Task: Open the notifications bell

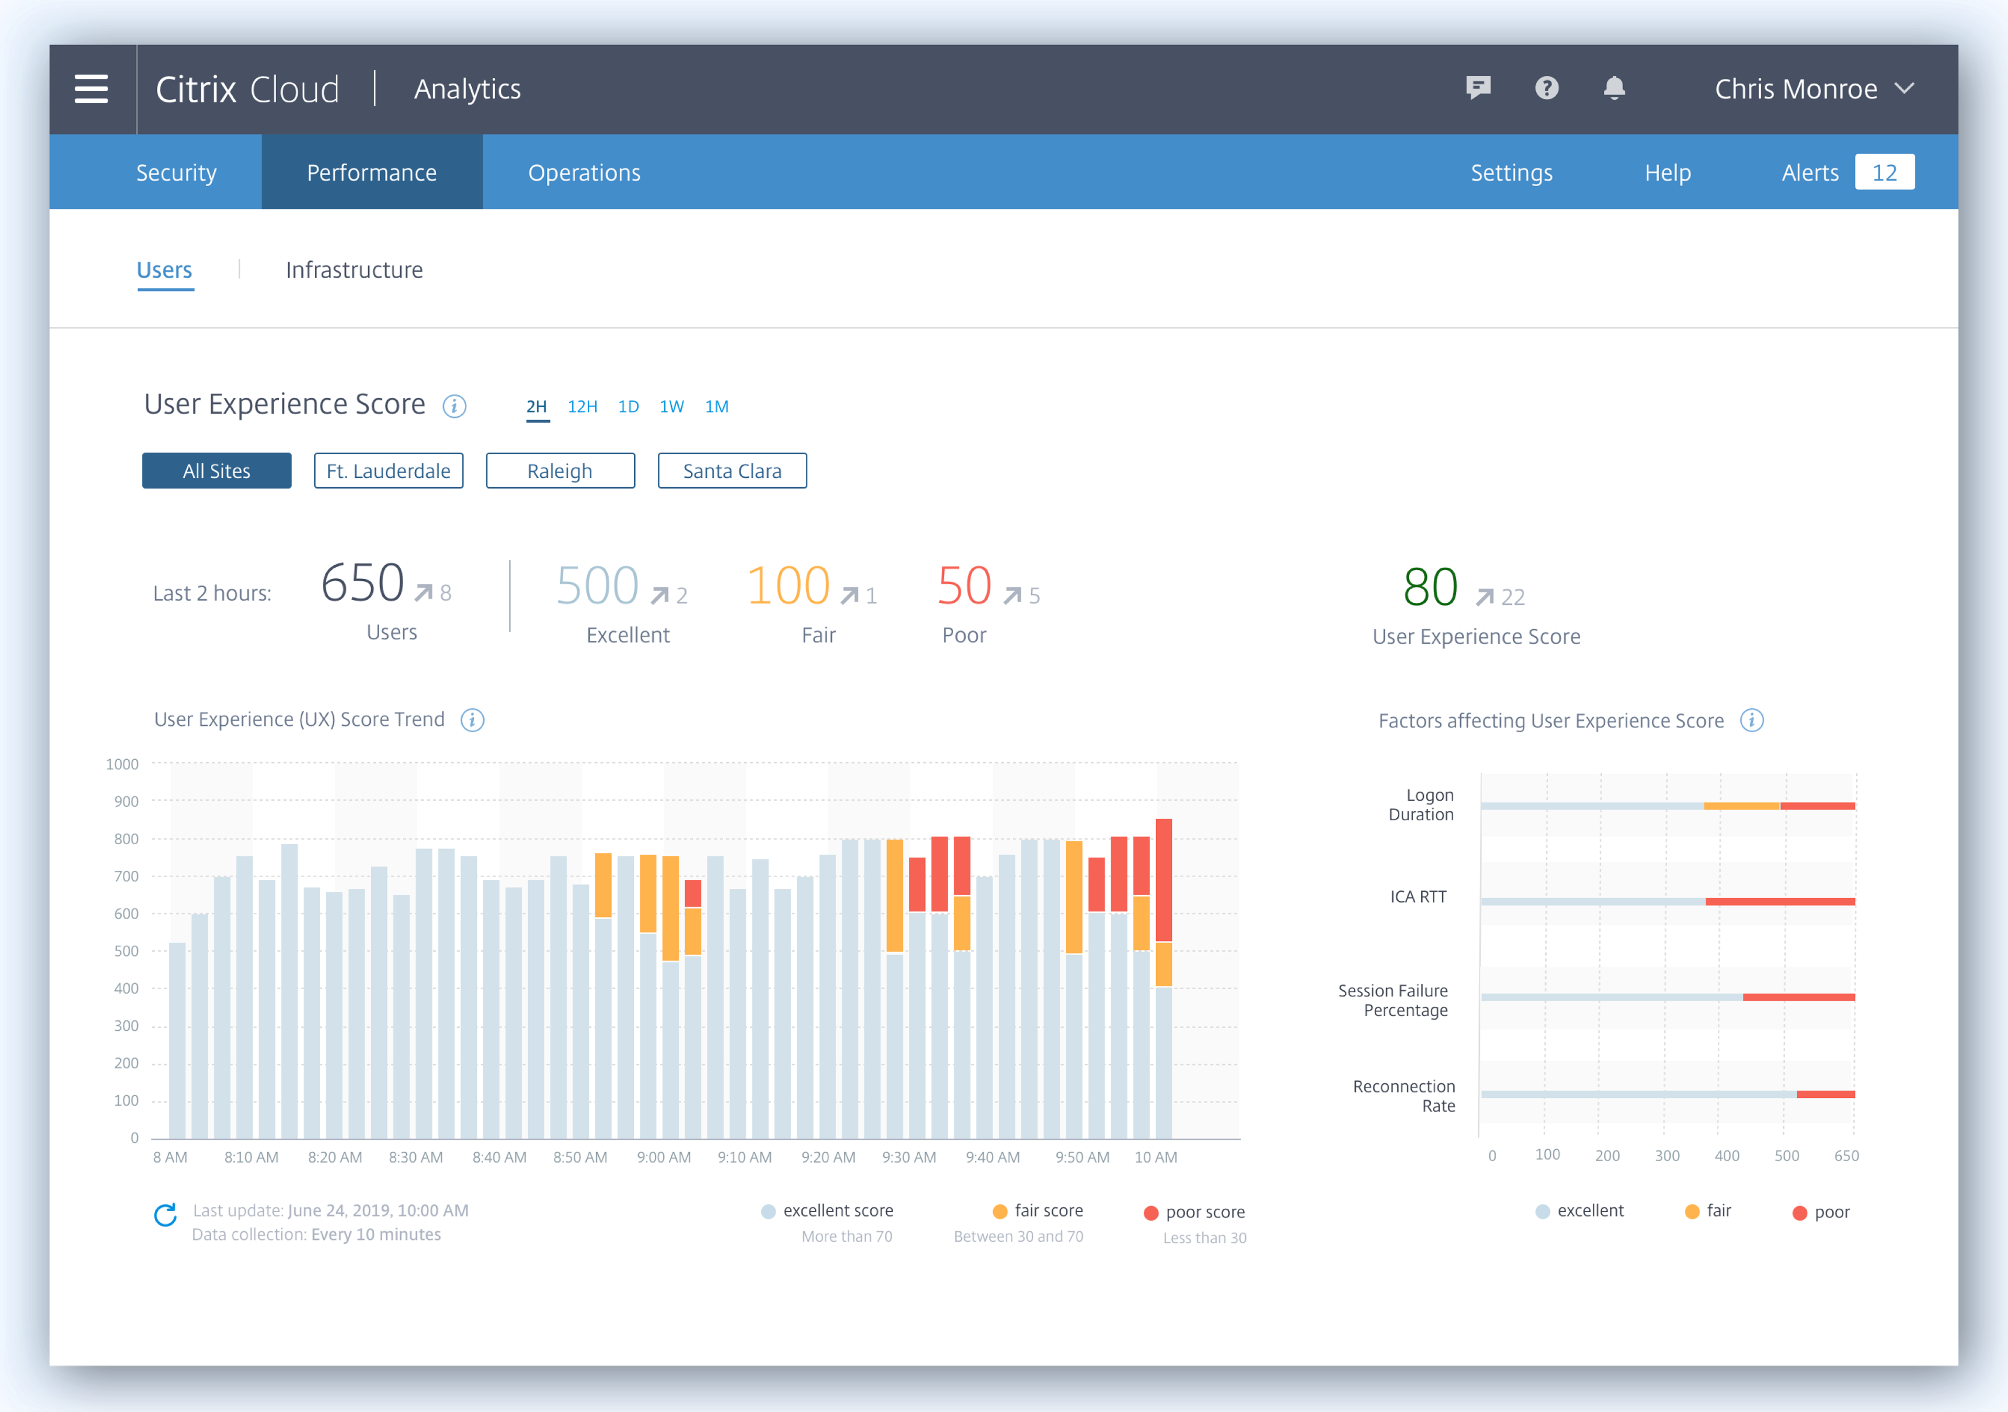Action: pyautogui.click(x=1614, y=87)
